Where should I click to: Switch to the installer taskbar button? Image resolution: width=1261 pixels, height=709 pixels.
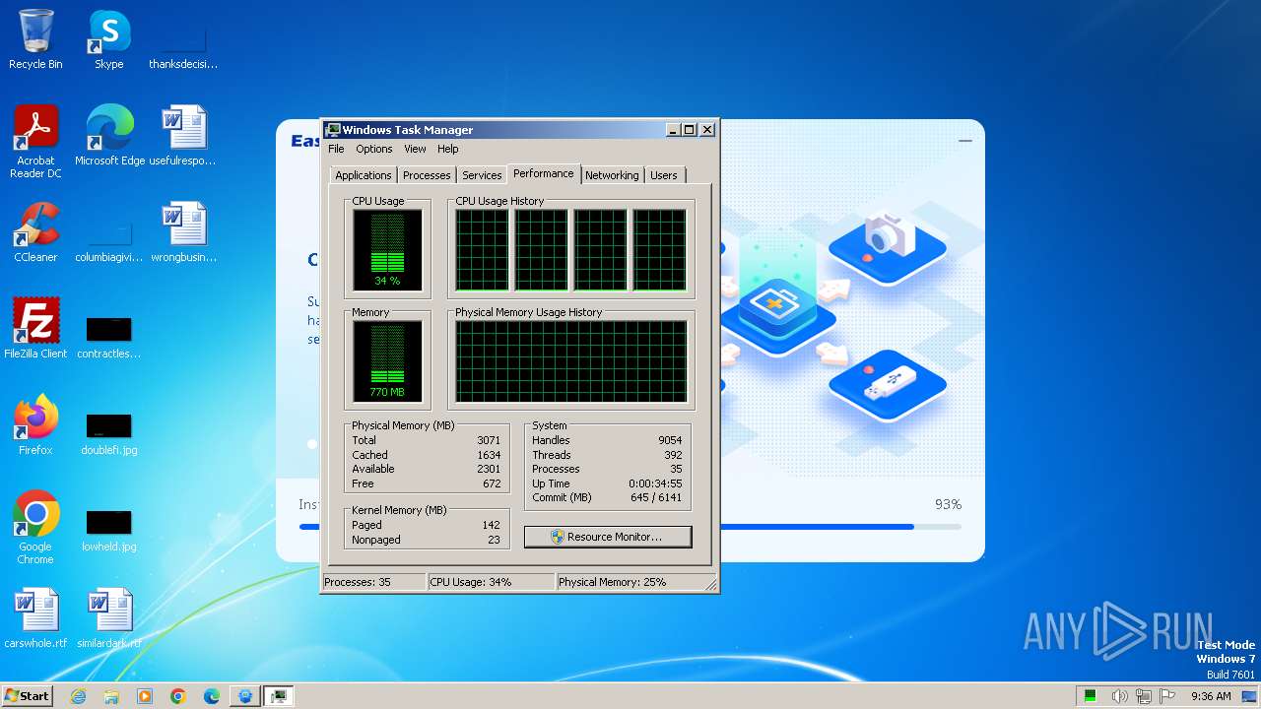pos(245,696)
